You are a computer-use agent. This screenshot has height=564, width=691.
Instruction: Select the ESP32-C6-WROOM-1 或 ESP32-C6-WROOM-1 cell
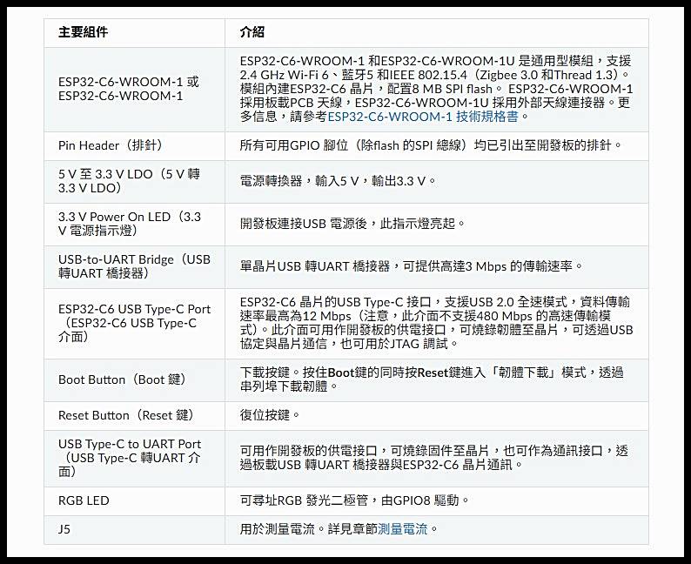tap(134, 89)
